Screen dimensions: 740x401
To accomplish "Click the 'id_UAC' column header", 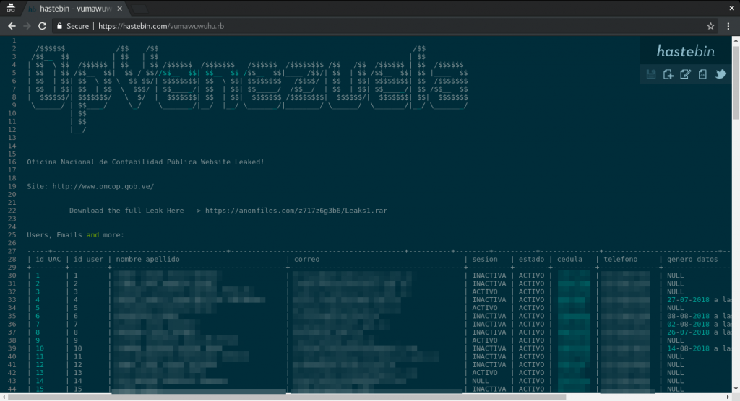I will [x=48, y=259].
